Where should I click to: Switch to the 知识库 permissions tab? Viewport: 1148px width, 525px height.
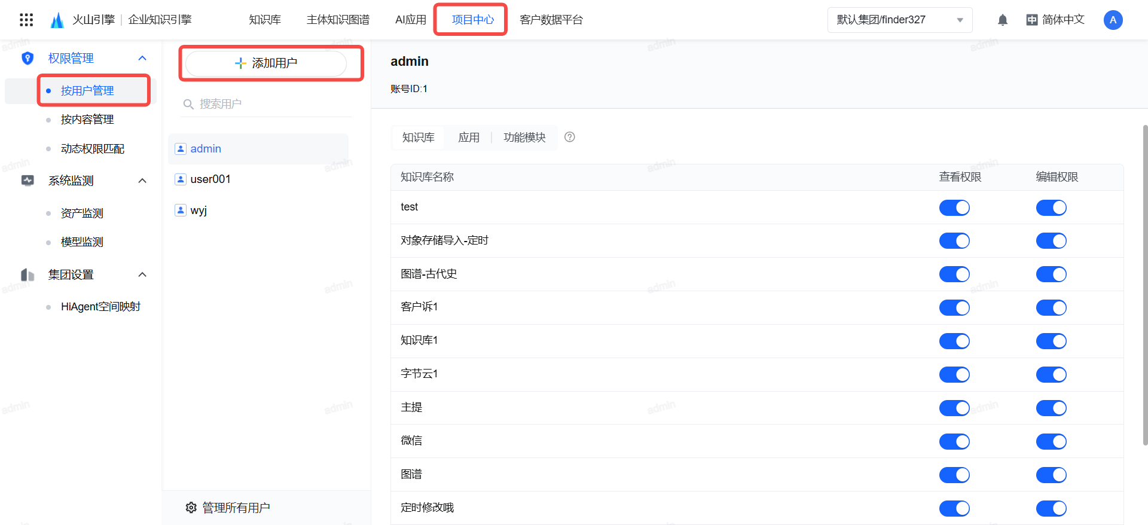(x=418, y=138)
